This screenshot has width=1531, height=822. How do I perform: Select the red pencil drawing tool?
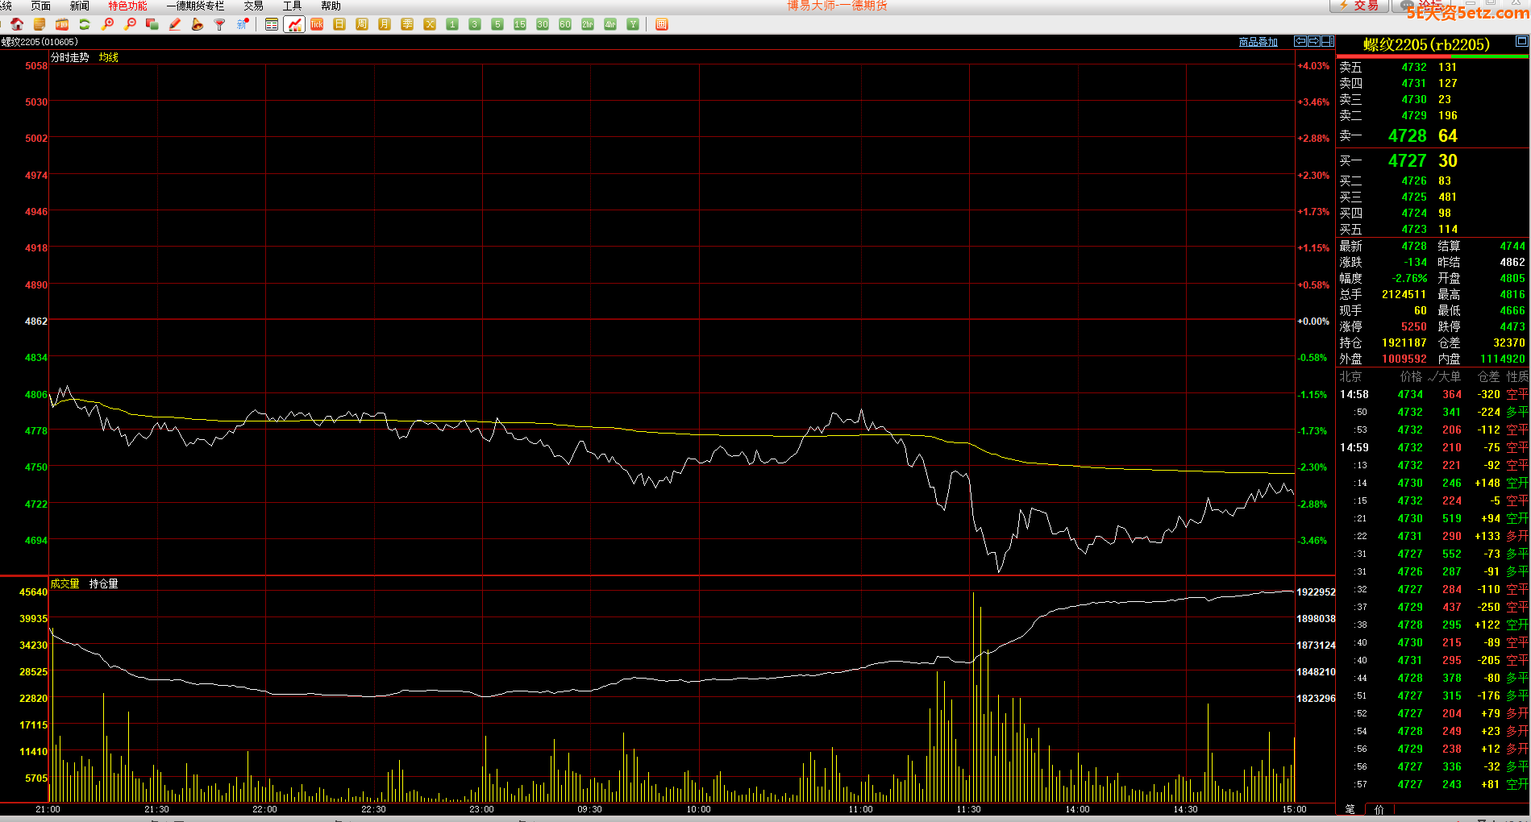175,24
